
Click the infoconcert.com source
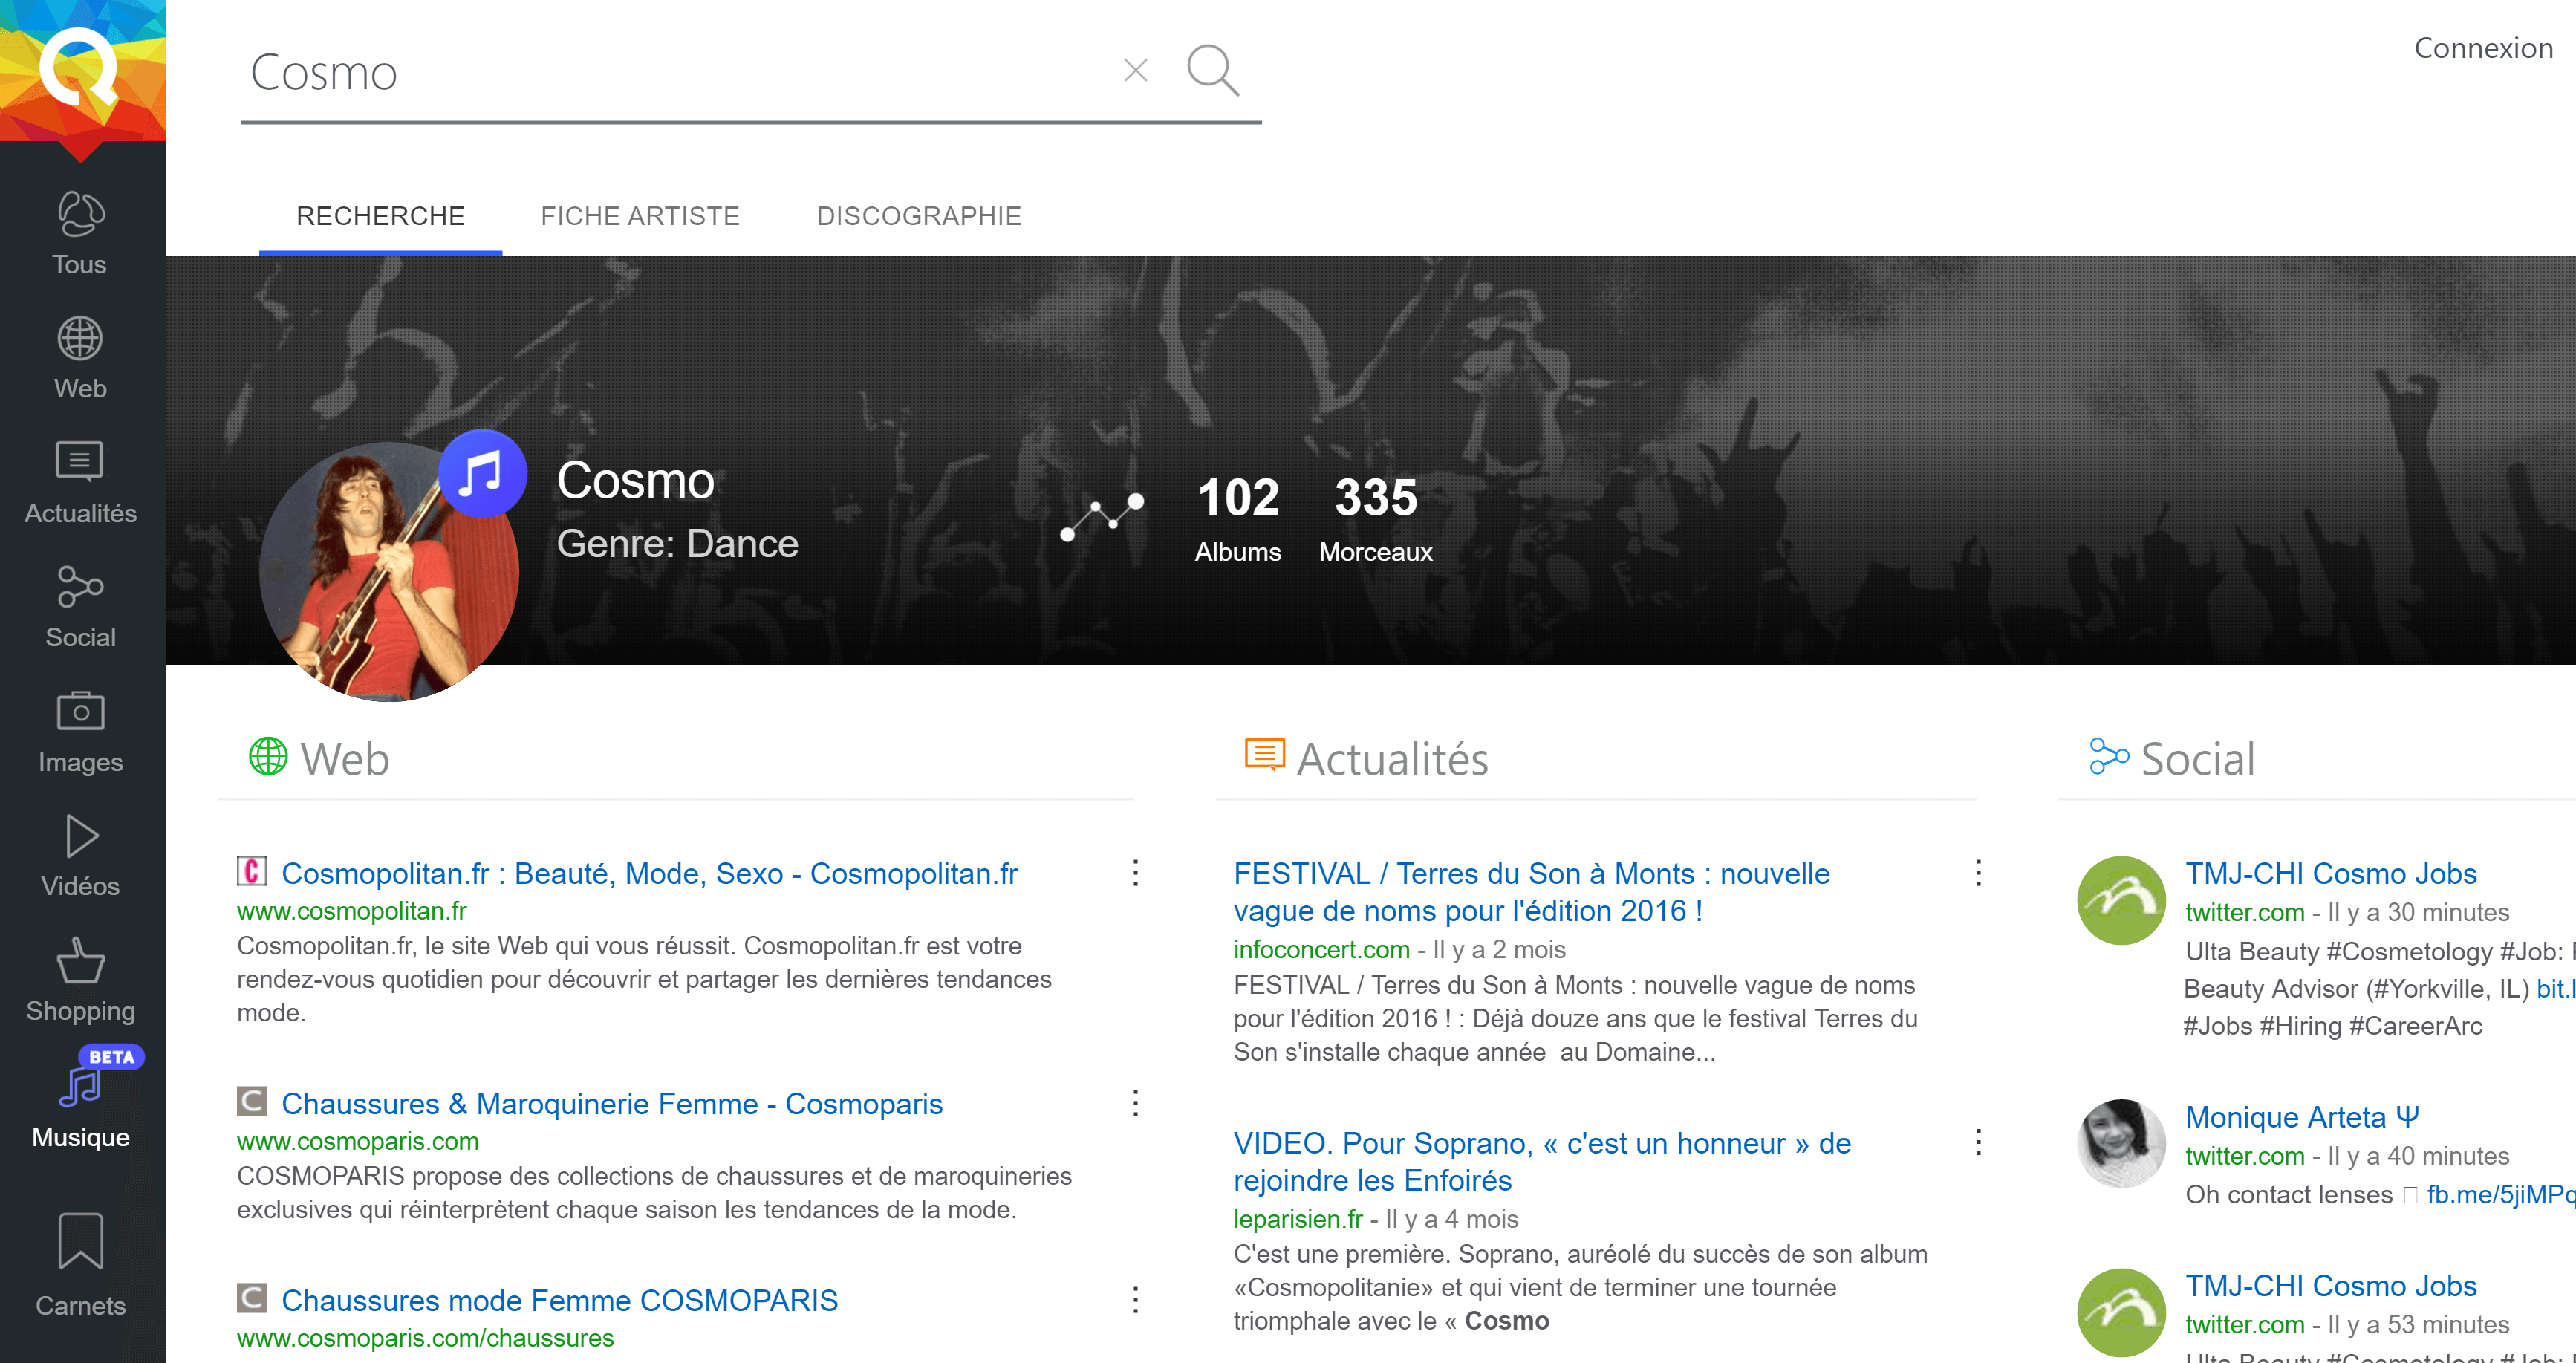(x=1321, y=949)
